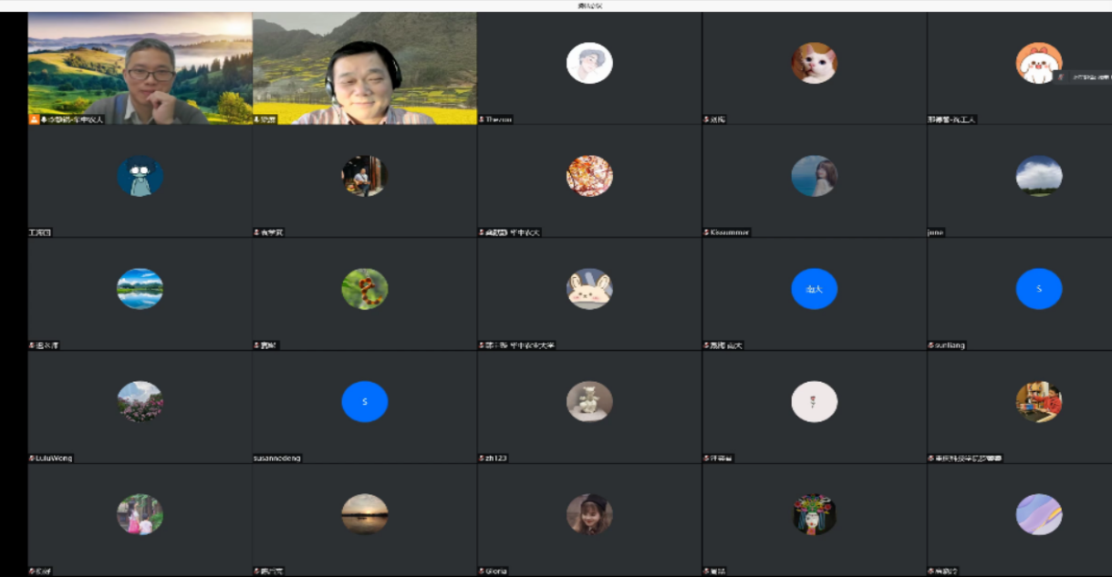The height and width of the screenshot is (577, 1112).
Task: Click june's cloudy sky avatar
Action: (x=1039, y=176)
